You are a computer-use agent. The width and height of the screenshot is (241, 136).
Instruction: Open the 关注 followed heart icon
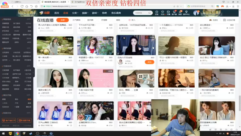click(x=162, y=13)
